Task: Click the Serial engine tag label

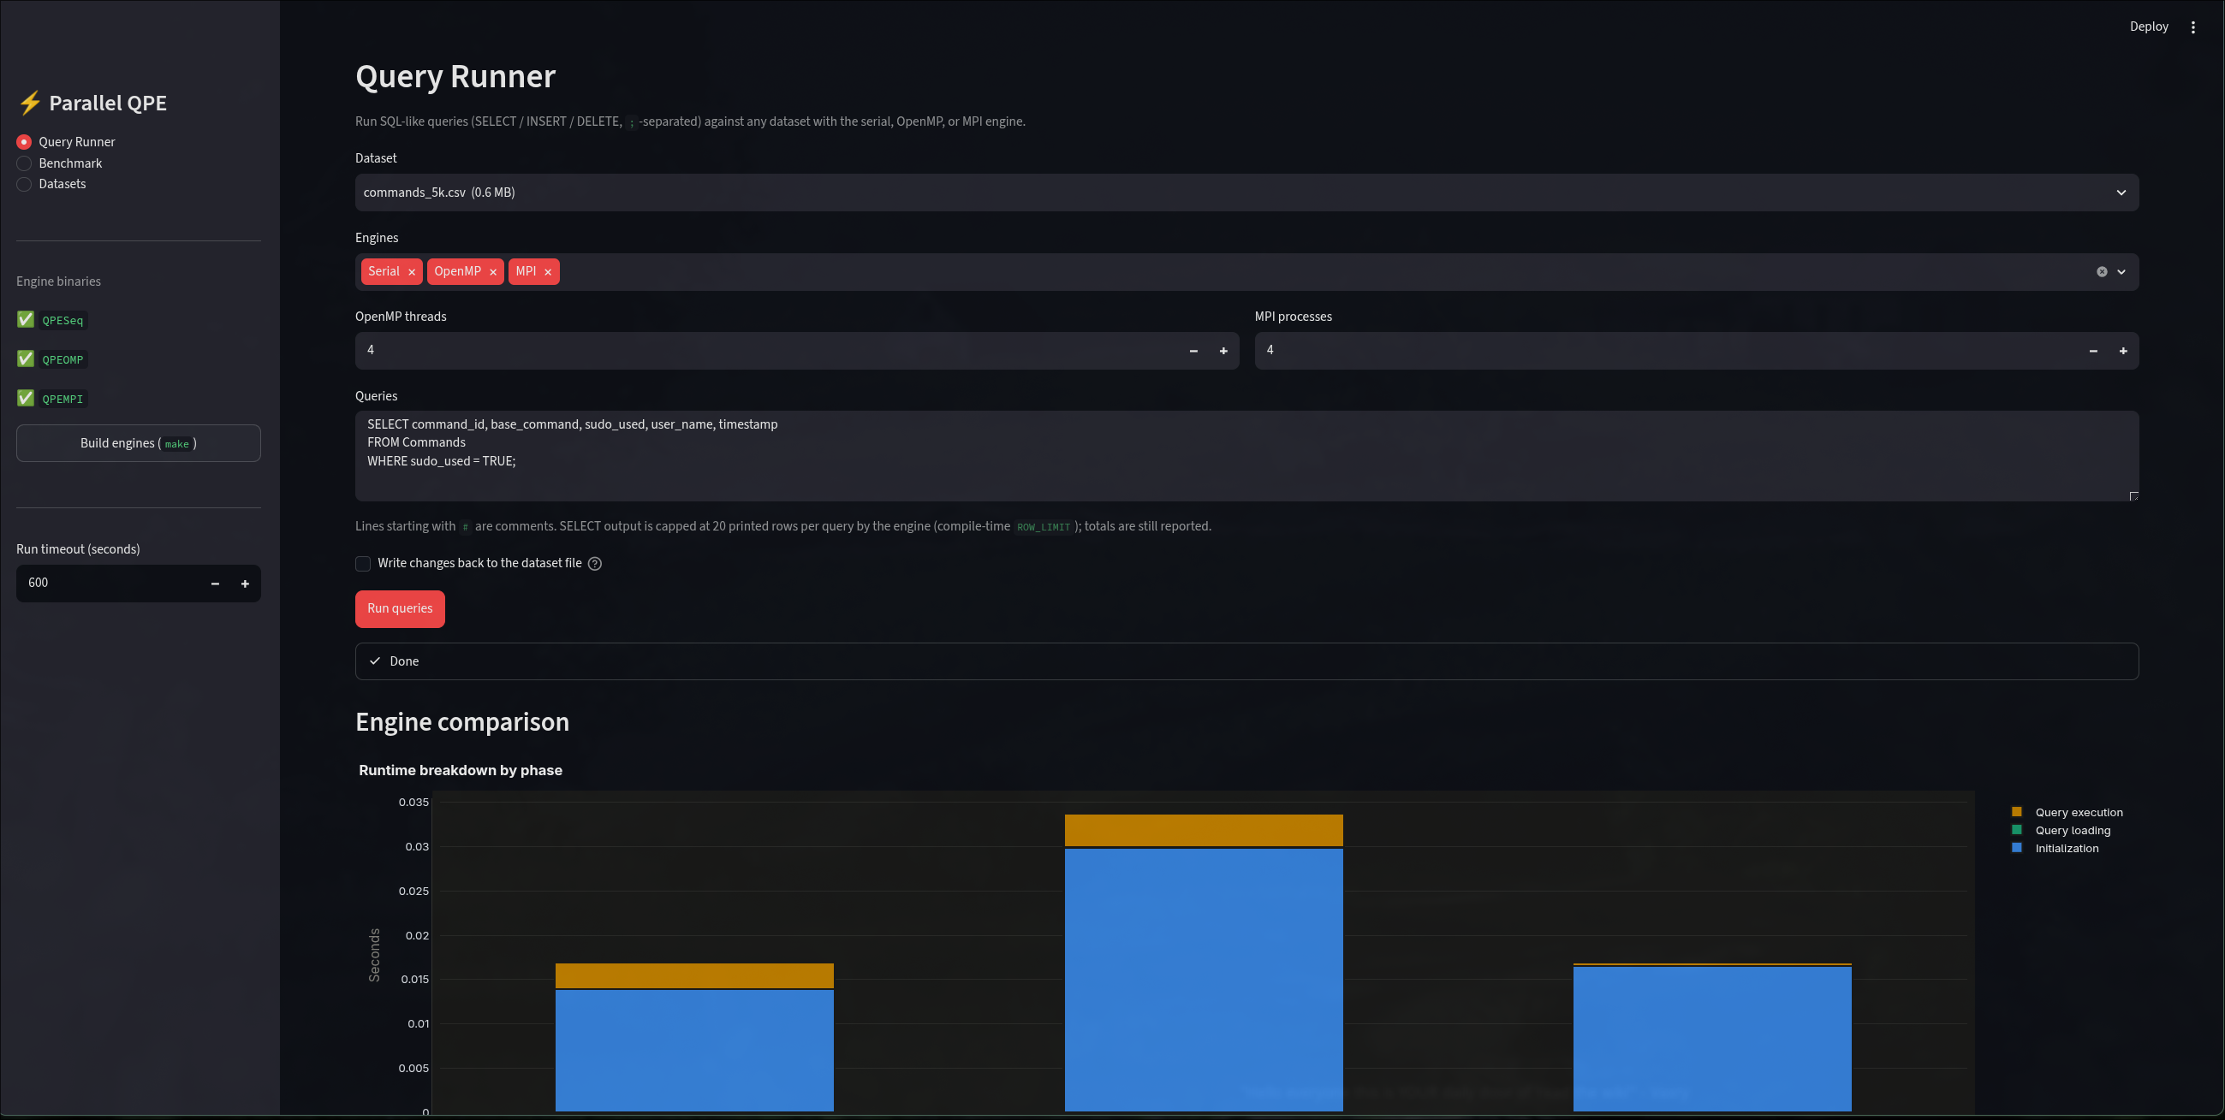Action: (x=384, y=271)
